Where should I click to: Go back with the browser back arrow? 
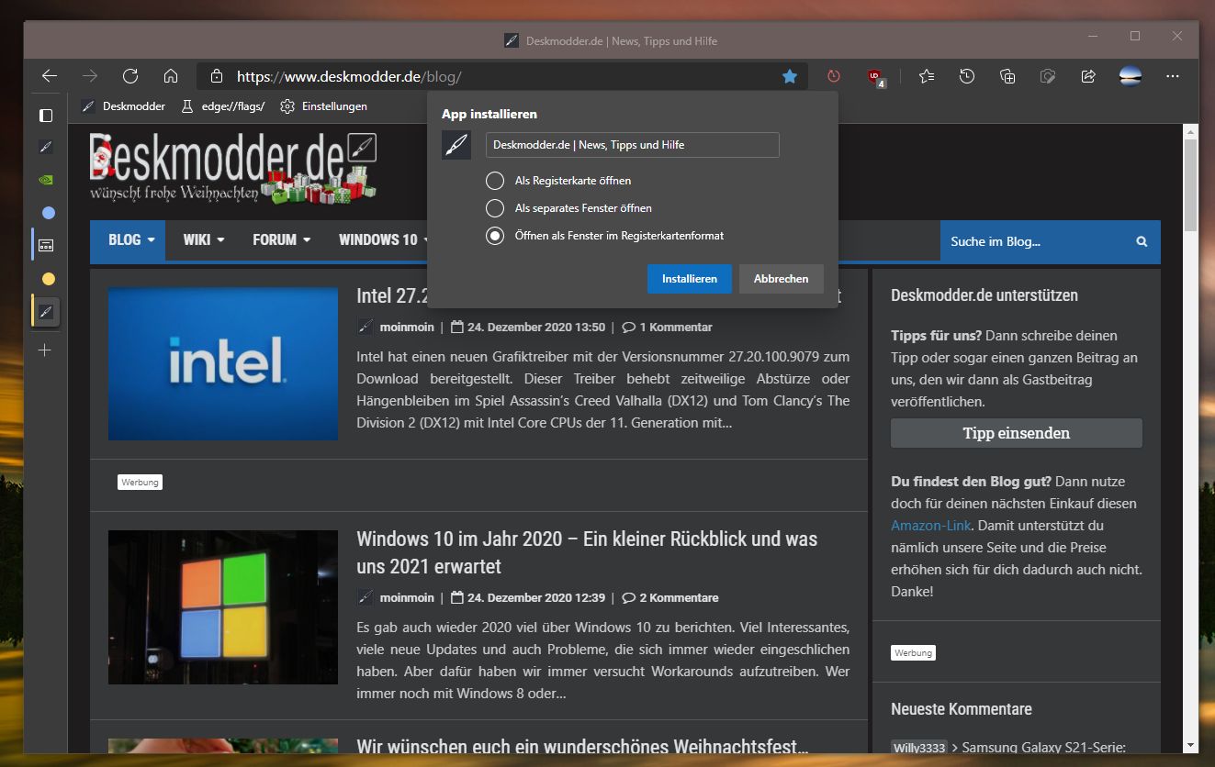(50, 76)
